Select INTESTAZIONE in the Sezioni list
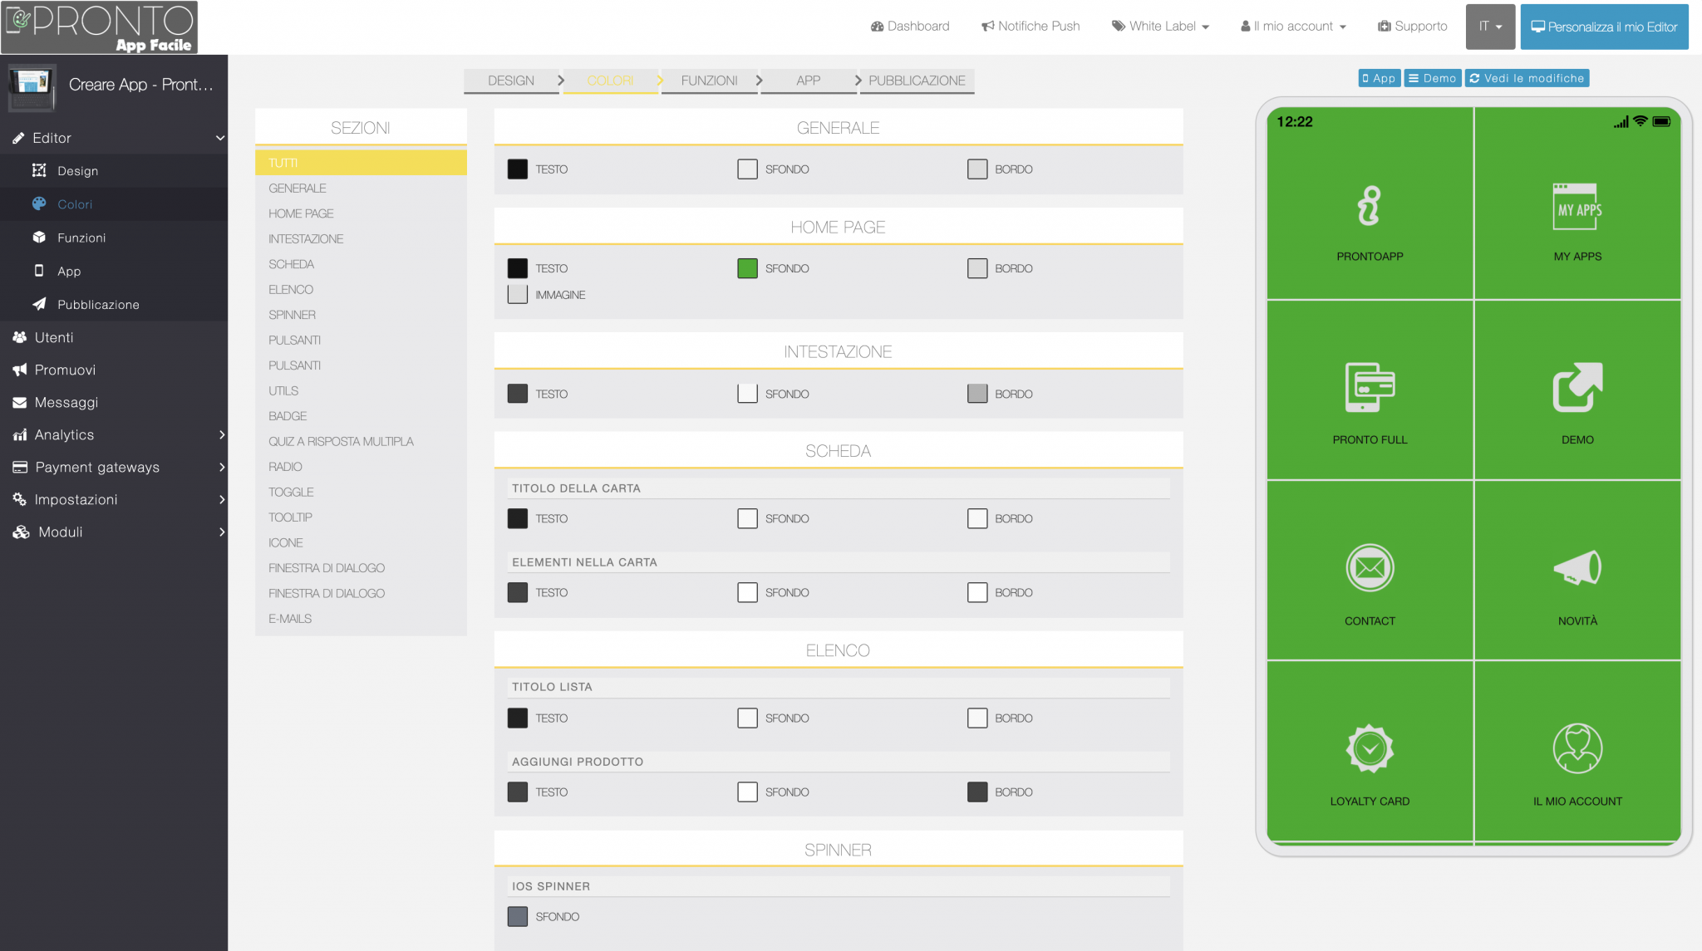Viewport: 1702px width, 951px height. click(x=306, y=239)
